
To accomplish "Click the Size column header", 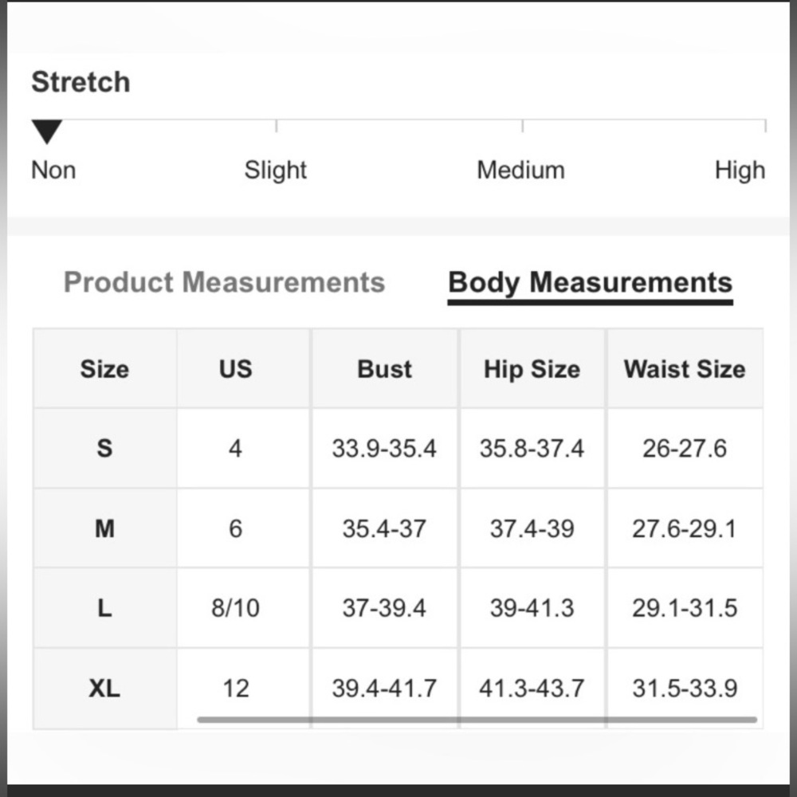I will [104, 368].
